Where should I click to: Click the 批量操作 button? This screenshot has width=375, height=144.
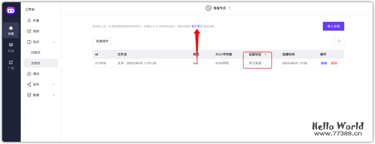click(x=102, y=41)
